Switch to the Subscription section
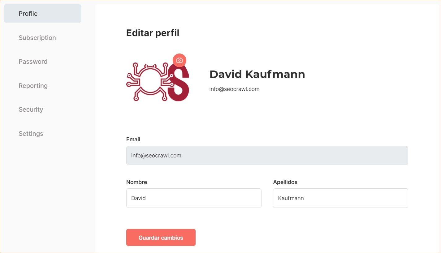This screenshot has height=253, width=441. [x=37, y=38]
